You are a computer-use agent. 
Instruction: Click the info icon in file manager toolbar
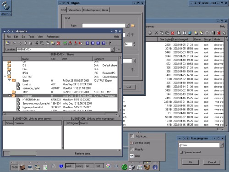point(207,33)
